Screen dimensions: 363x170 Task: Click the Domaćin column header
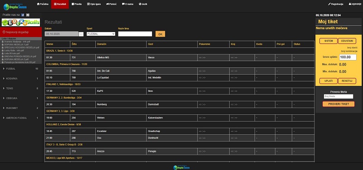[121, 44]
